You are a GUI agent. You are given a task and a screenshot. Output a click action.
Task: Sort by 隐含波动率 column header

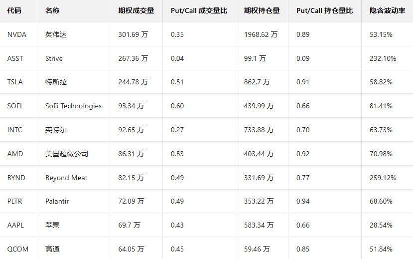click(x=387, y=10)
